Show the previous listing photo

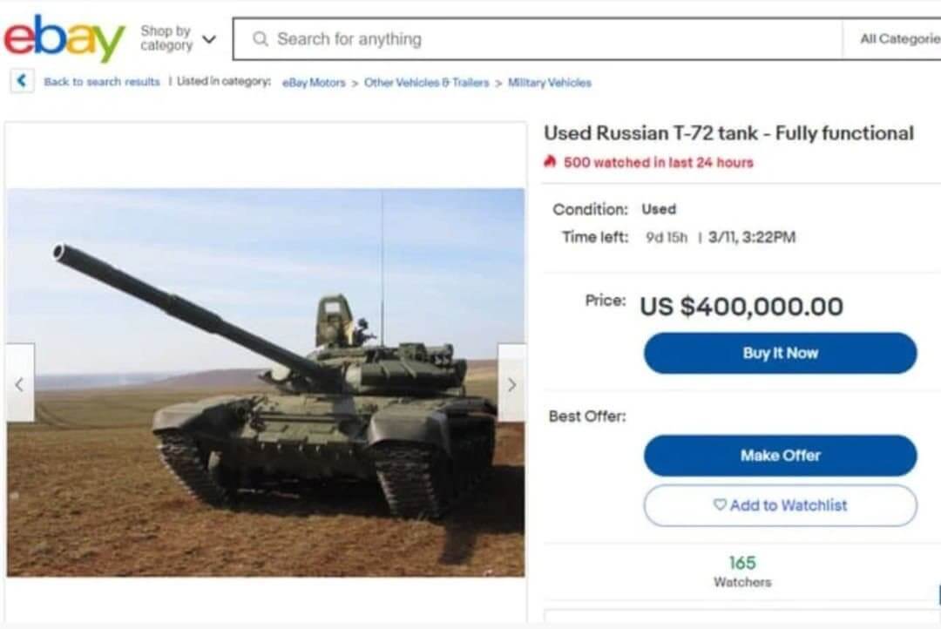pyautogui.click(x=20, y=383)
